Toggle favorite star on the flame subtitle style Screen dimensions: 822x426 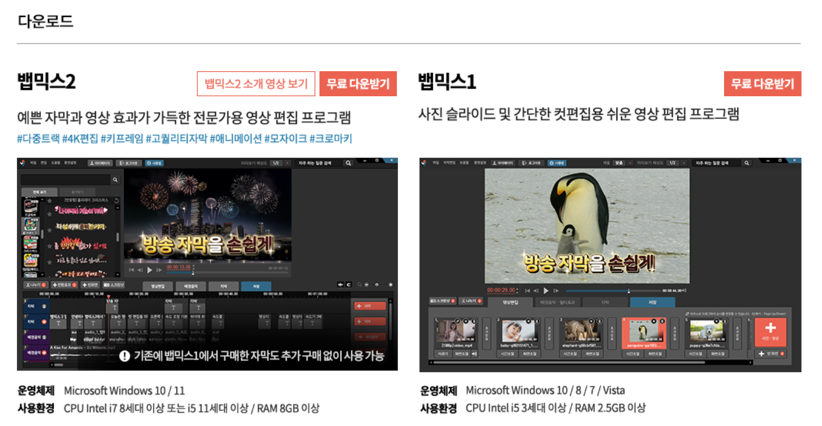49,246
